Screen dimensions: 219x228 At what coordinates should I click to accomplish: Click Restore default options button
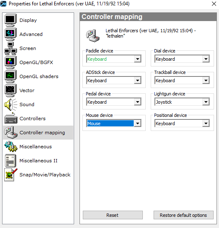(183, 215)
